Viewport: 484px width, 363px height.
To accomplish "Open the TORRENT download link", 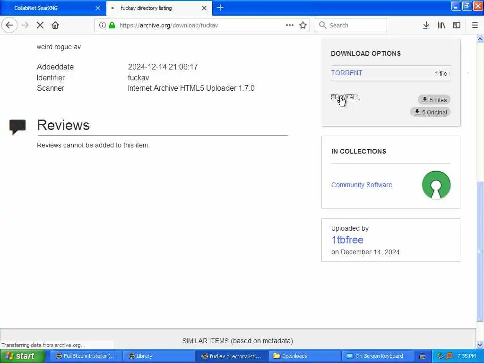I will point(346,73).
